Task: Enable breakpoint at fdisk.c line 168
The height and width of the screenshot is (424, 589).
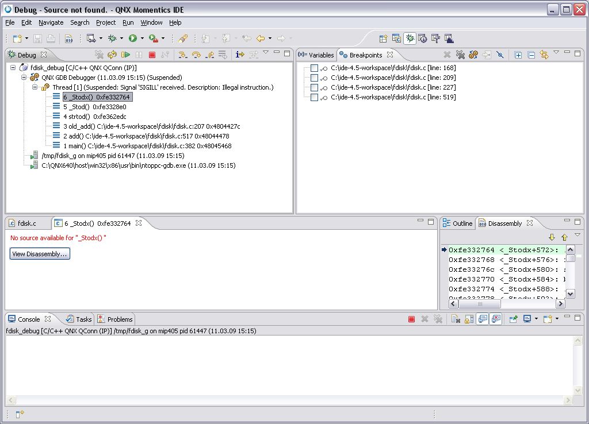Action: [314, 68]
